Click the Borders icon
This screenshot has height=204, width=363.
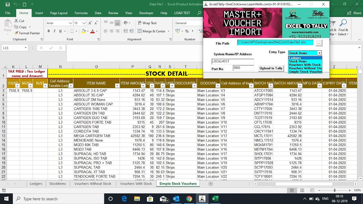[72, 31]
